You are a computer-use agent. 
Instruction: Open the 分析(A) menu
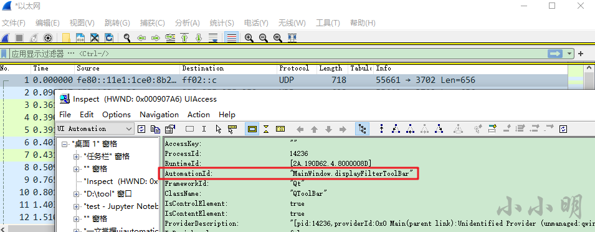(x=187, y=23)
